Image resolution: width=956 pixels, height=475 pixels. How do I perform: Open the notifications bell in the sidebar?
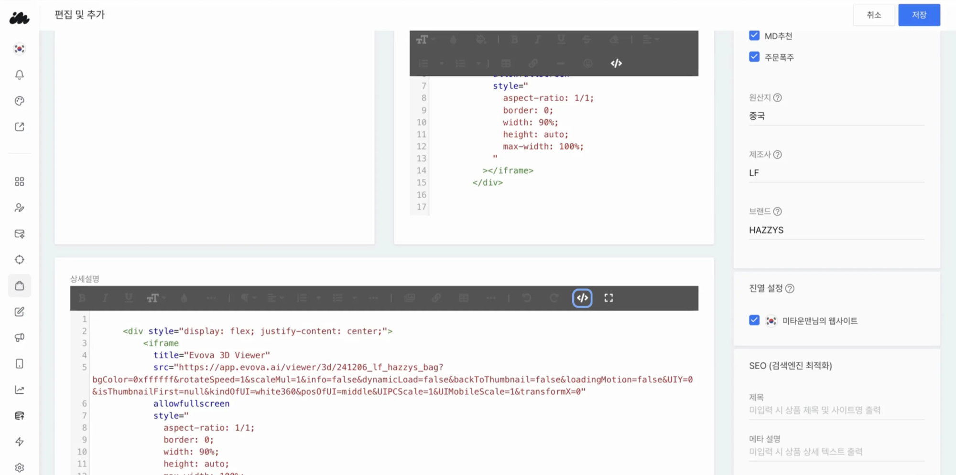[19, 74]
